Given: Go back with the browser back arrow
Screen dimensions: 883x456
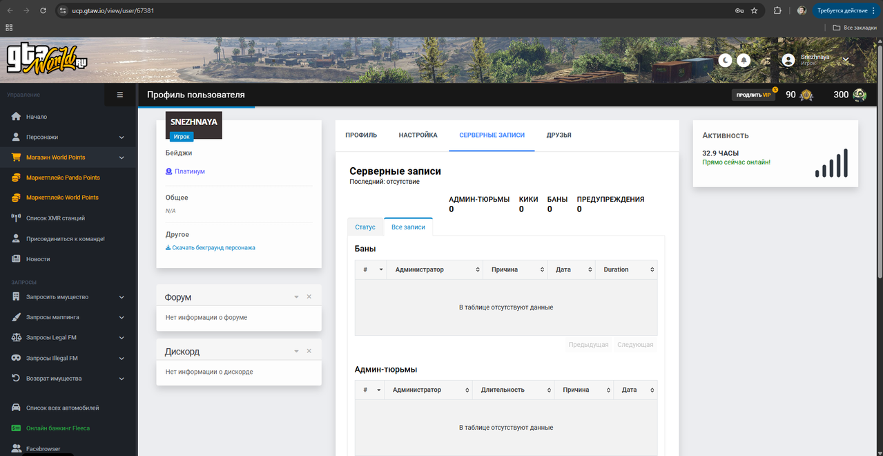Looking at the screenshot, I should [x=10, y=10].
